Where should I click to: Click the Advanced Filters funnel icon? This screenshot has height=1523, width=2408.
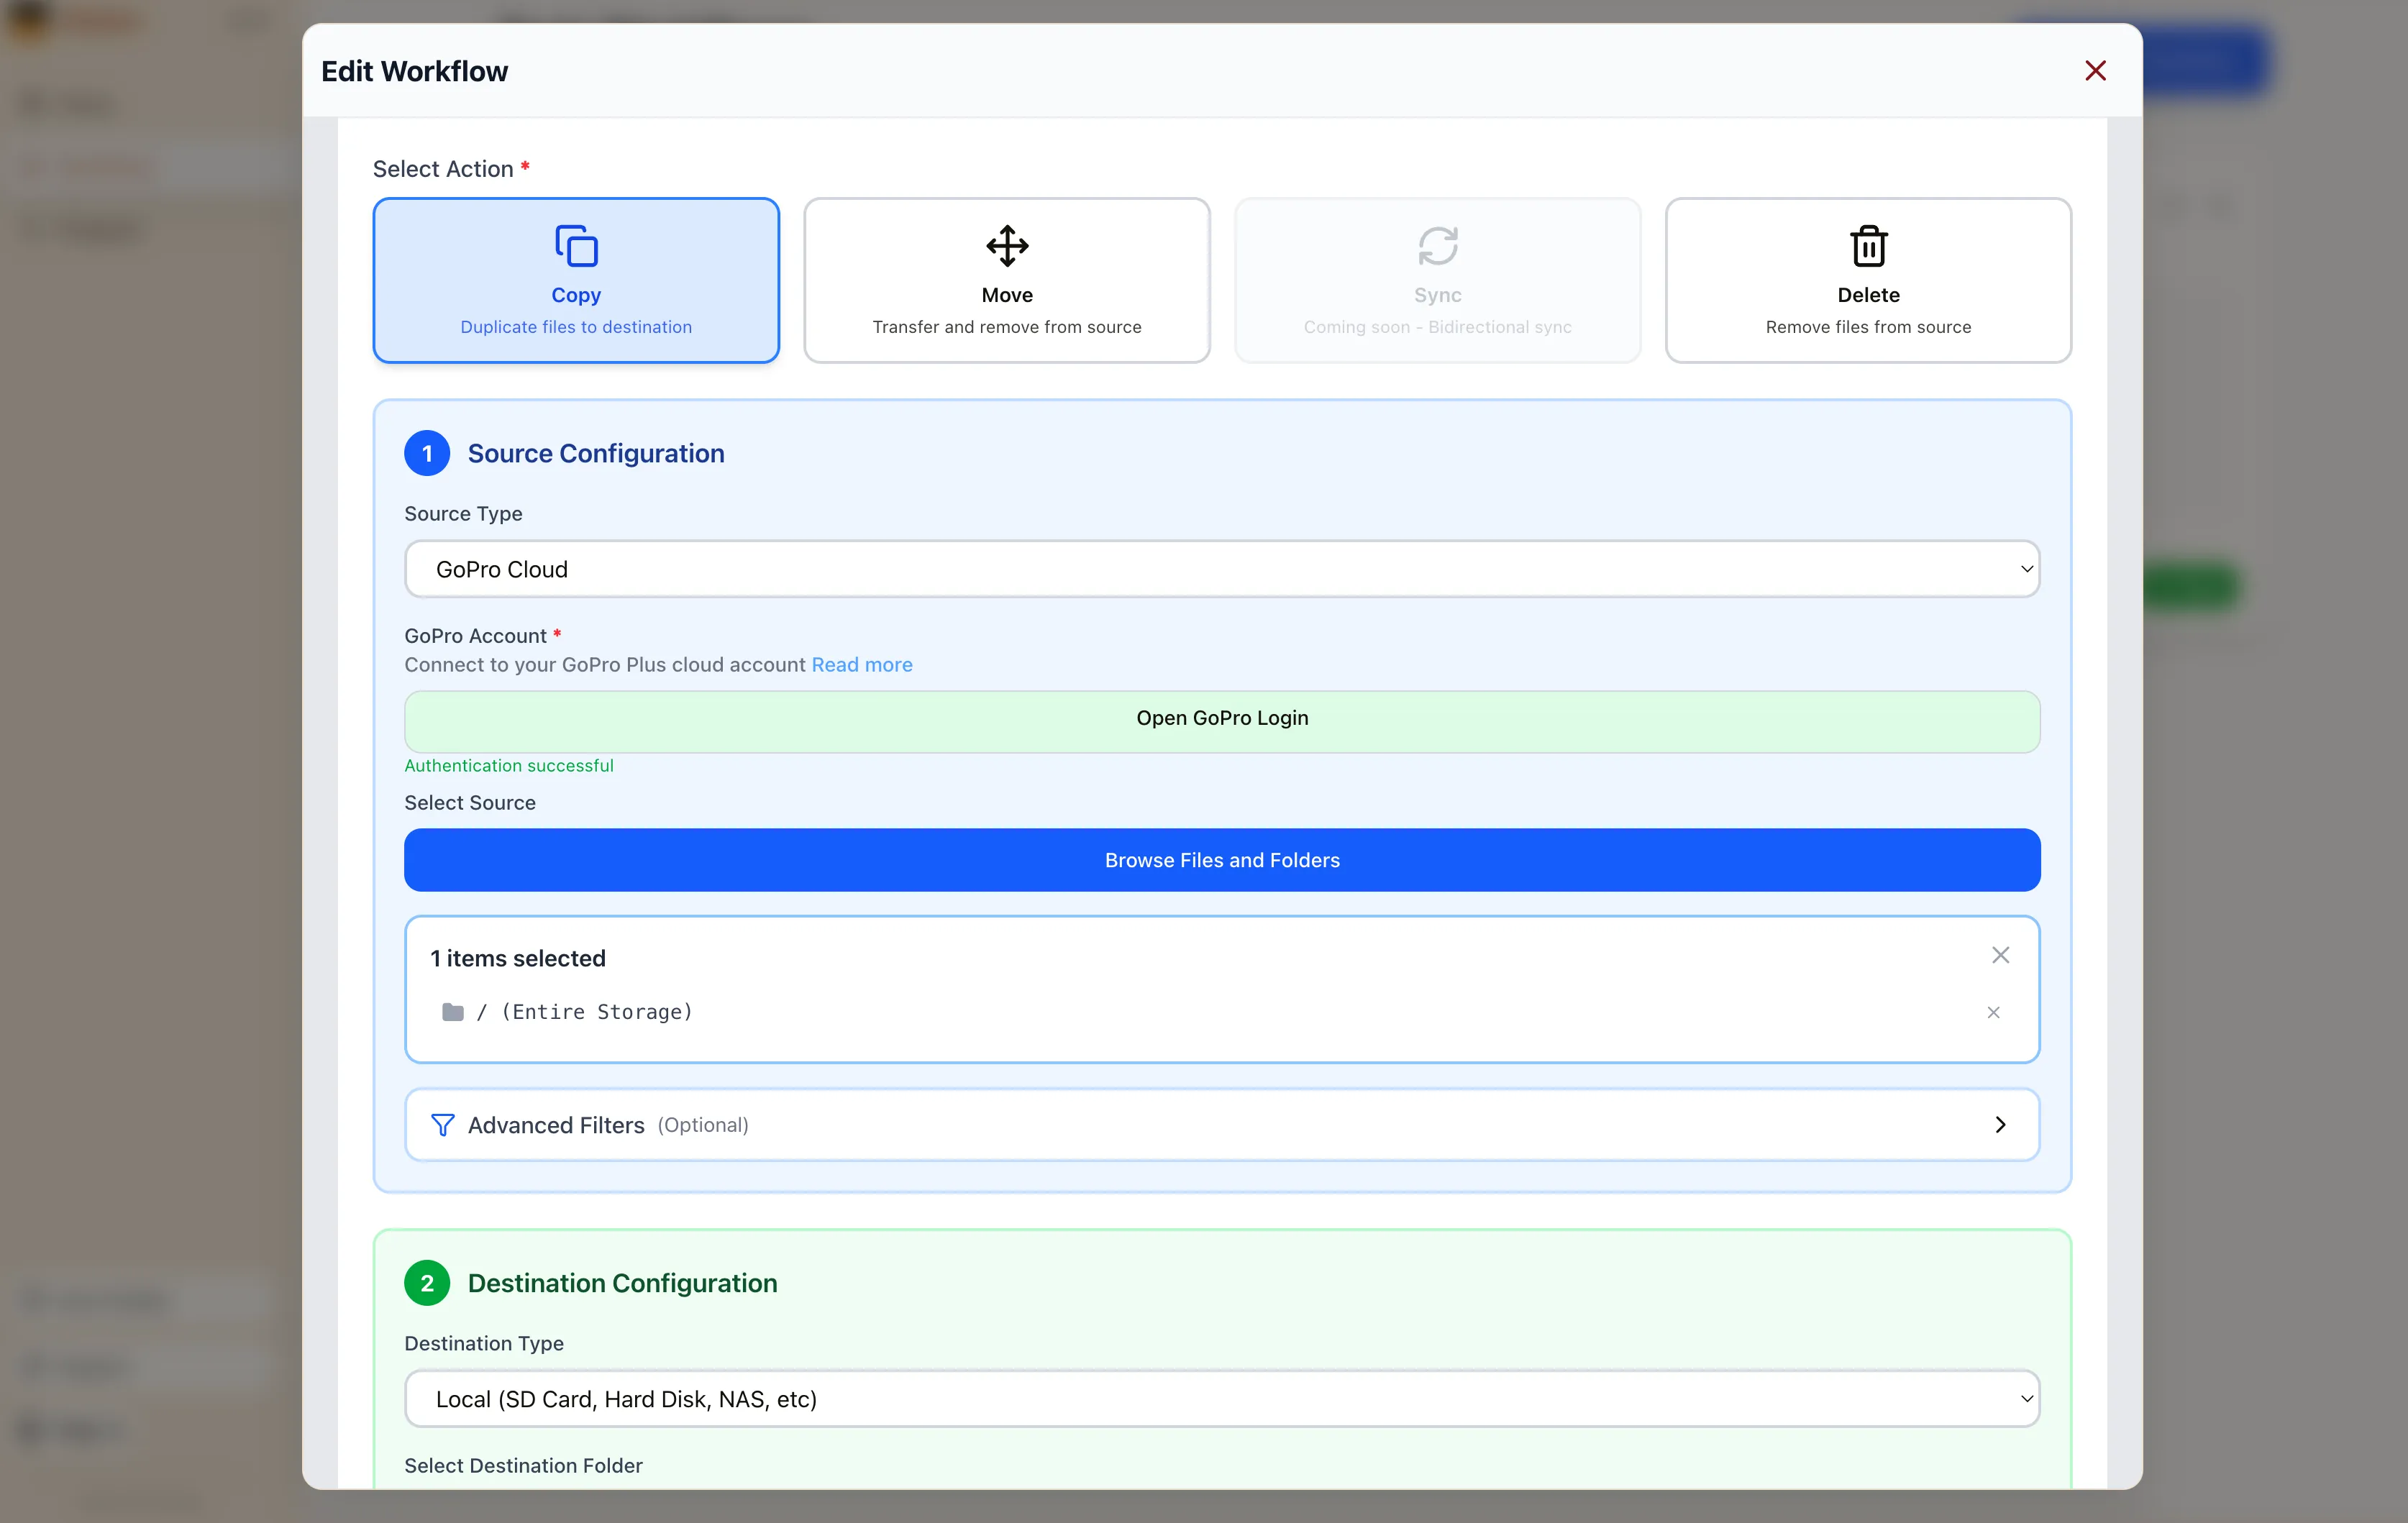click(x=442, y=1124)
